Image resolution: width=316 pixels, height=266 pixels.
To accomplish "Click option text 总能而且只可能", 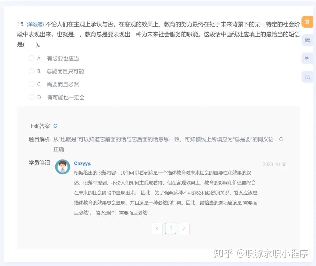I will coord(65,71).
